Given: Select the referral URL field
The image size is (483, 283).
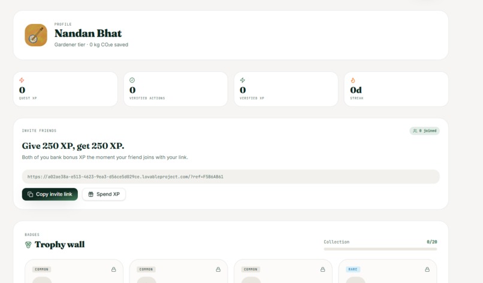Looking at the screenshot, I should pos(231,177).
